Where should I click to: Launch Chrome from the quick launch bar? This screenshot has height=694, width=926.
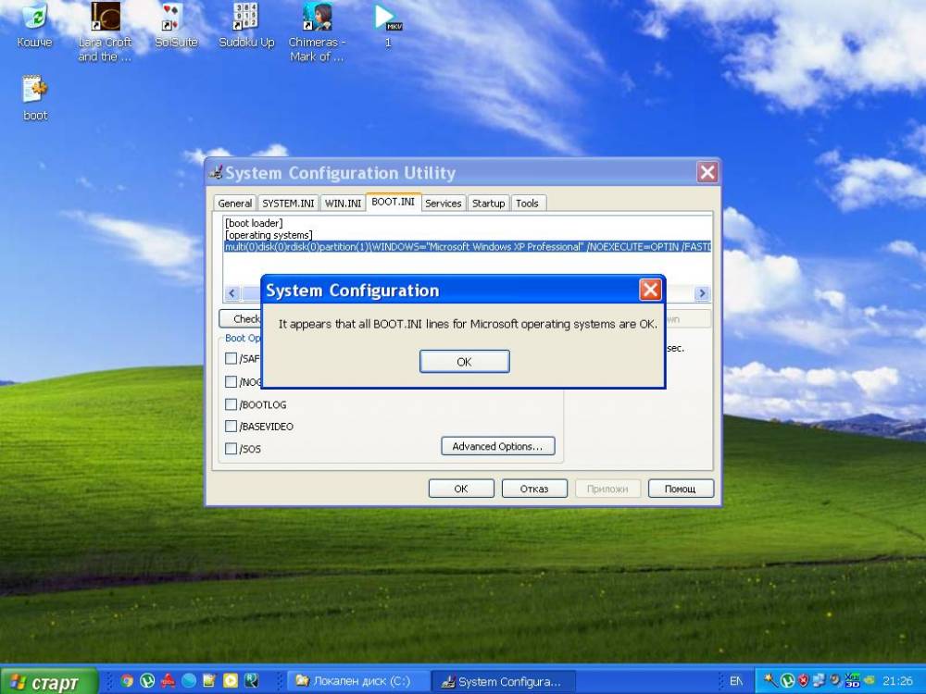pos(126,680)
